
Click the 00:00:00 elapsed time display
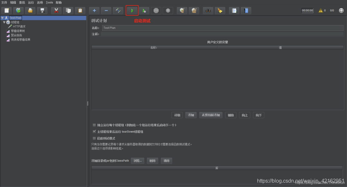[x=307, y=10]
